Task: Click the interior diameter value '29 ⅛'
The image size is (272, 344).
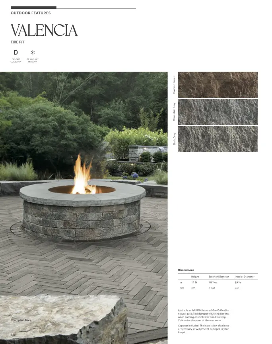Action: pyautogui.click(x=238, y=282)
